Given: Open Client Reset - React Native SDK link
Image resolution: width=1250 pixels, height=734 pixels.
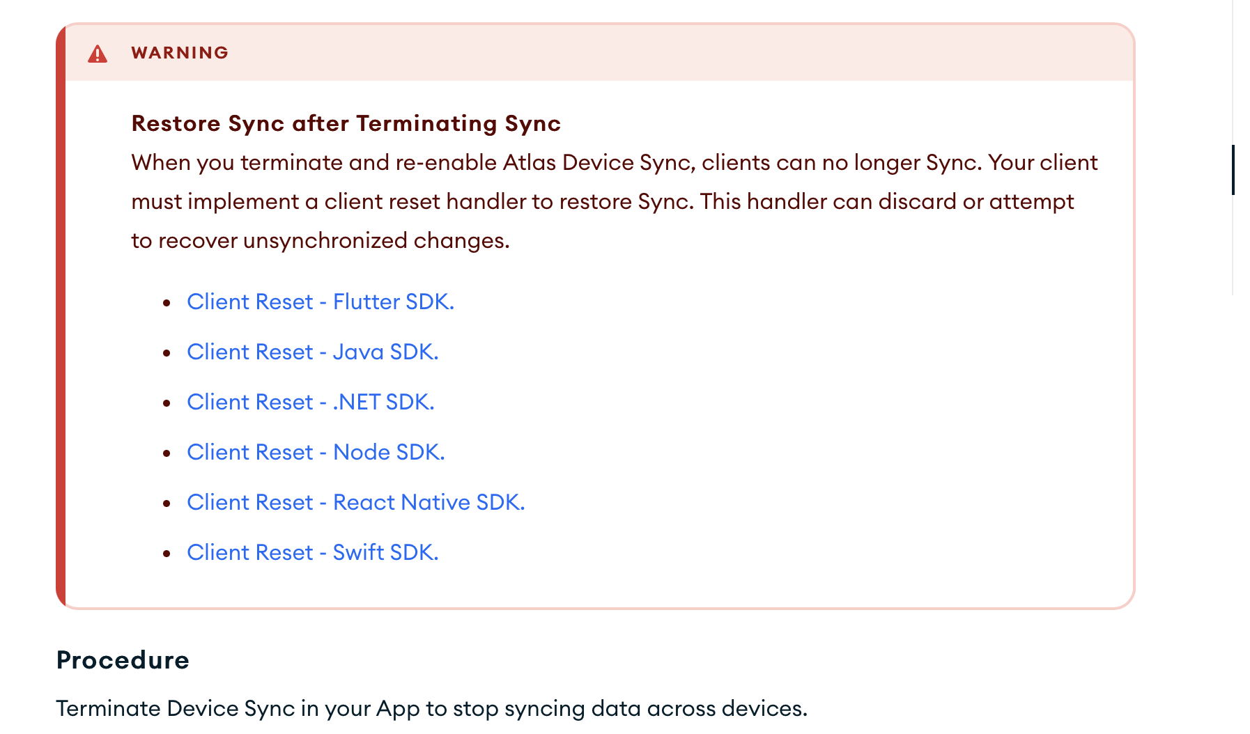Looking at the screenshot, I should pyautogui.click(x=355, y=502).
